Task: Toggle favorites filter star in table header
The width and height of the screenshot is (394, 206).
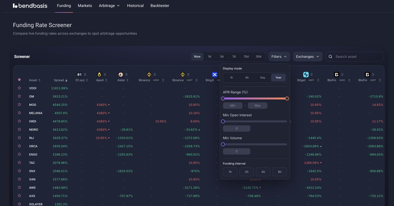Action: (x=19, y=80)
